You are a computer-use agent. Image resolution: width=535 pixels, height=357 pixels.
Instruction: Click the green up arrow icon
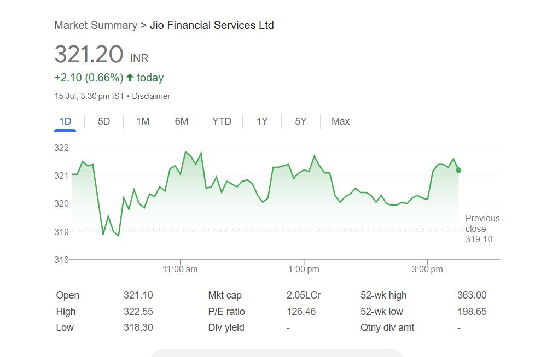pos(130,78)
